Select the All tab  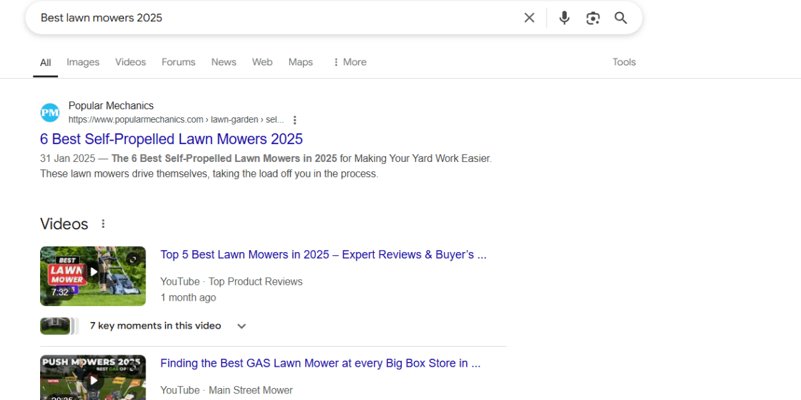pos(45,63)
